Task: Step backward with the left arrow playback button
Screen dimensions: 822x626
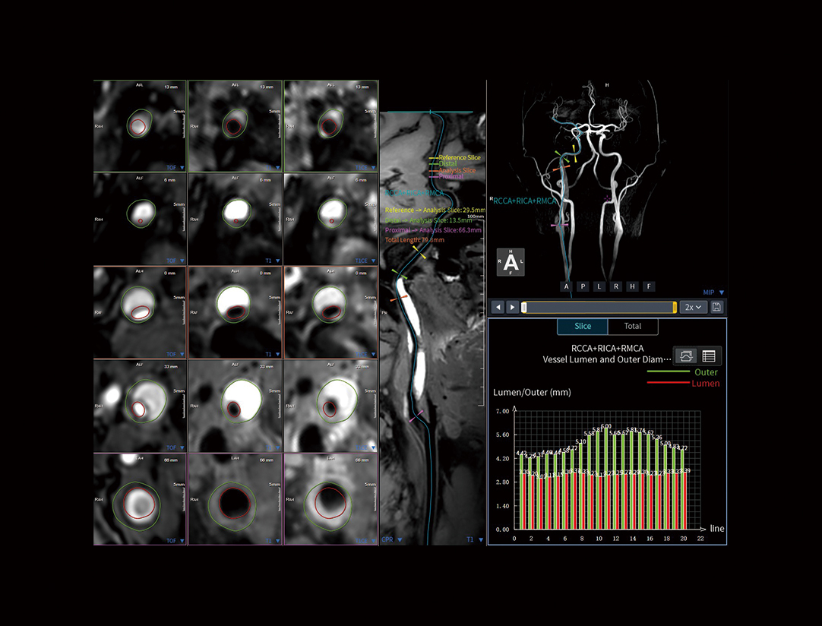Action: pyautogui.click(x=498, y=307)
